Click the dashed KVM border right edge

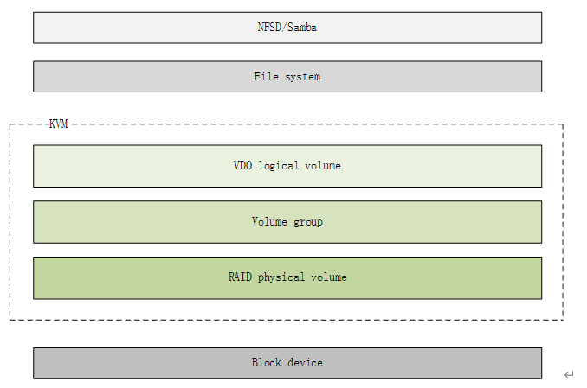coord(563,222)
